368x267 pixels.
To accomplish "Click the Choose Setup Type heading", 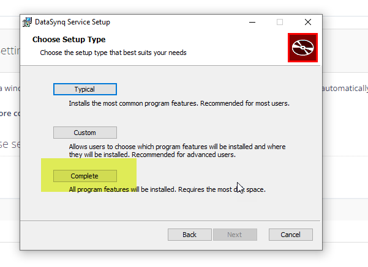I will coord(69,40).
